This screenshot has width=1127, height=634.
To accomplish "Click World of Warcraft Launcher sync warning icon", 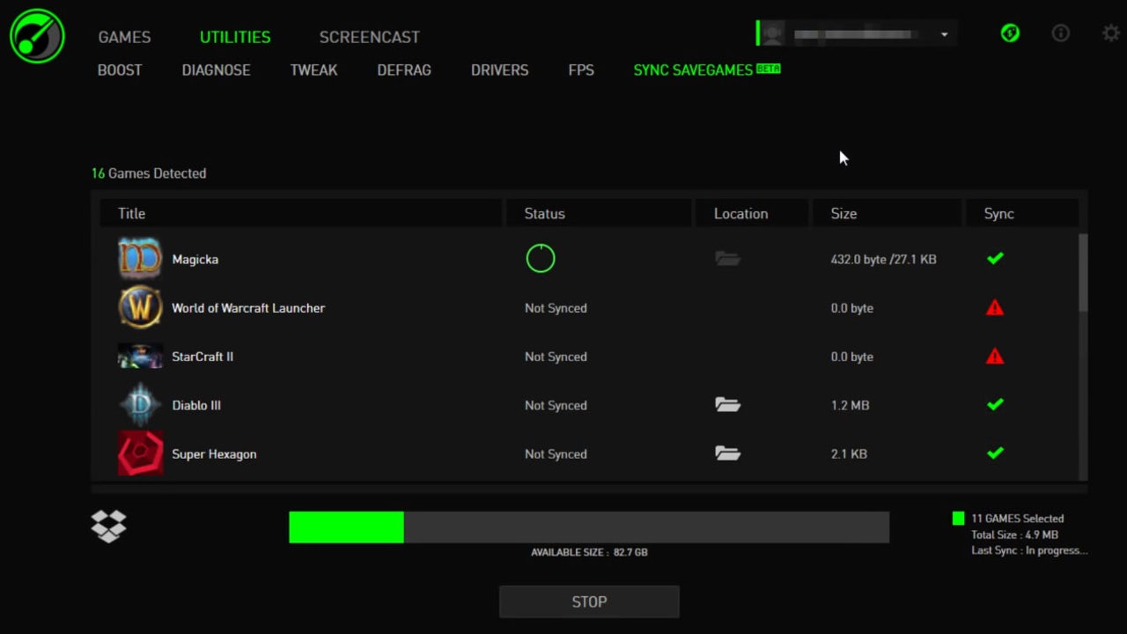I will click(995, 307).
